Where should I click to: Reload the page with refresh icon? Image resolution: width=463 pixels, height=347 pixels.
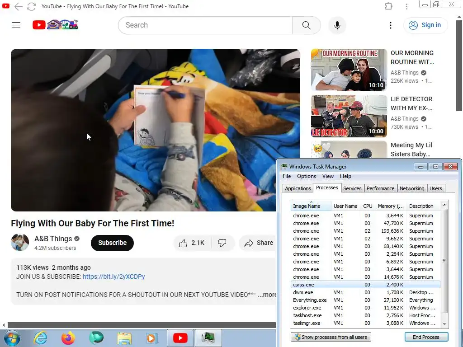[x=31, y=6]
